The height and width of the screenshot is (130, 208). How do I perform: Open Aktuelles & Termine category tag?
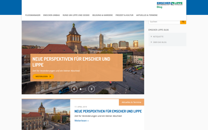coord(131,102)
